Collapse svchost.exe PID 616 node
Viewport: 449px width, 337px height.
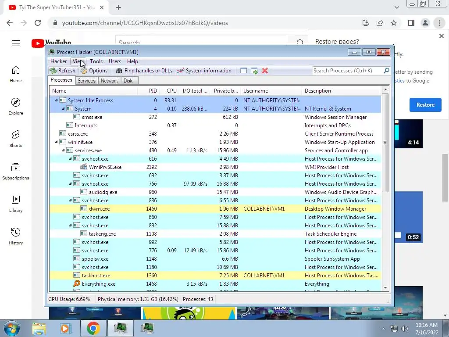pos(70,158)
